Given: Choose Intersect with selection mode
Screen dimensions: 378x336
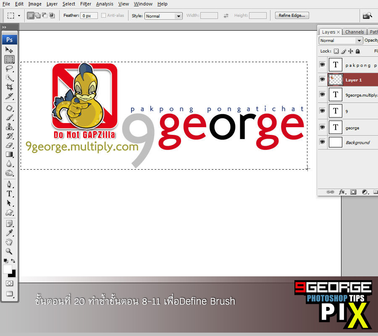Looking at the screenshot, I should (x=52, y=16).
